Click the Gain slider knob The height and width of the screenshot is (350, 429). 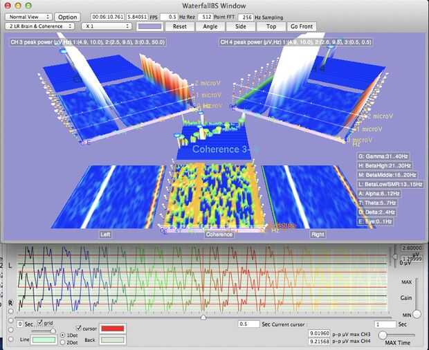417,314
